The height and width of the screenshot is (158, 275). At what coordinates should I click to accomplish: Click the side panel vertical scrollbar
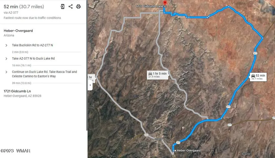[x=87, y=65]
